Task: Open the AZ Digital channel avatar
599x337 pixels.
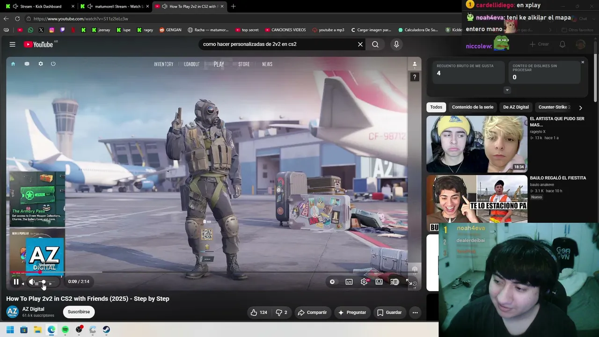Action: click(x=12, y=312)
